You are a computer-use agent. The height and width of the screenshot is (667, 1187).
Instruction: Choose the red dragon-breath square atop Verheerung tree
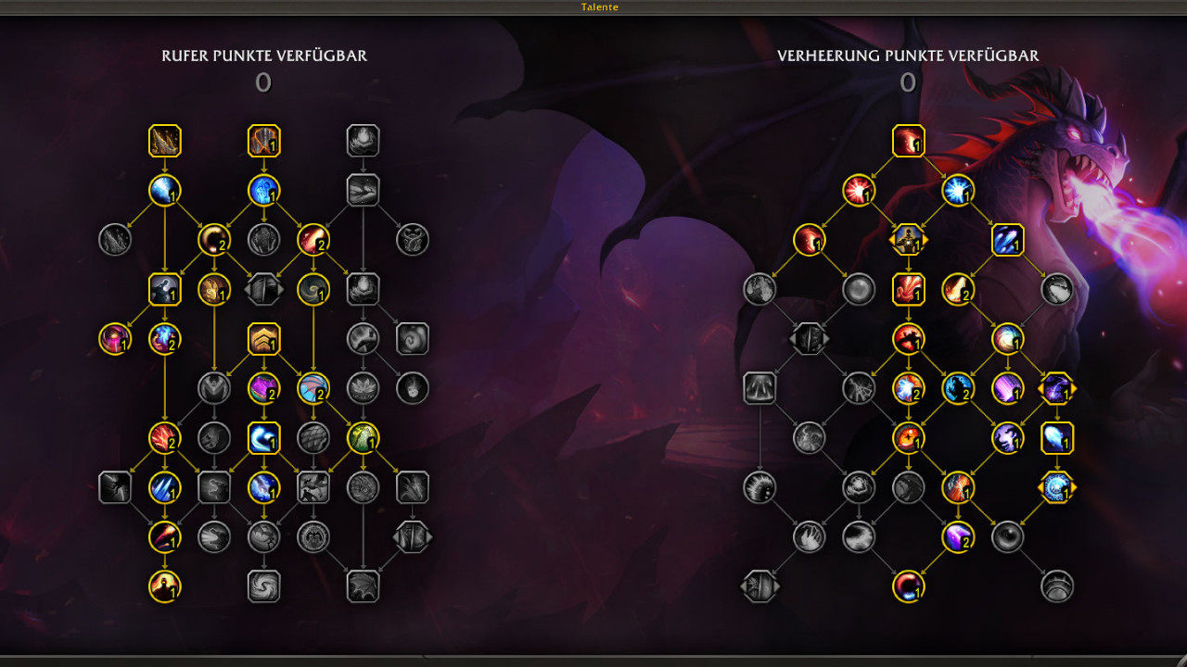point(909,141)
